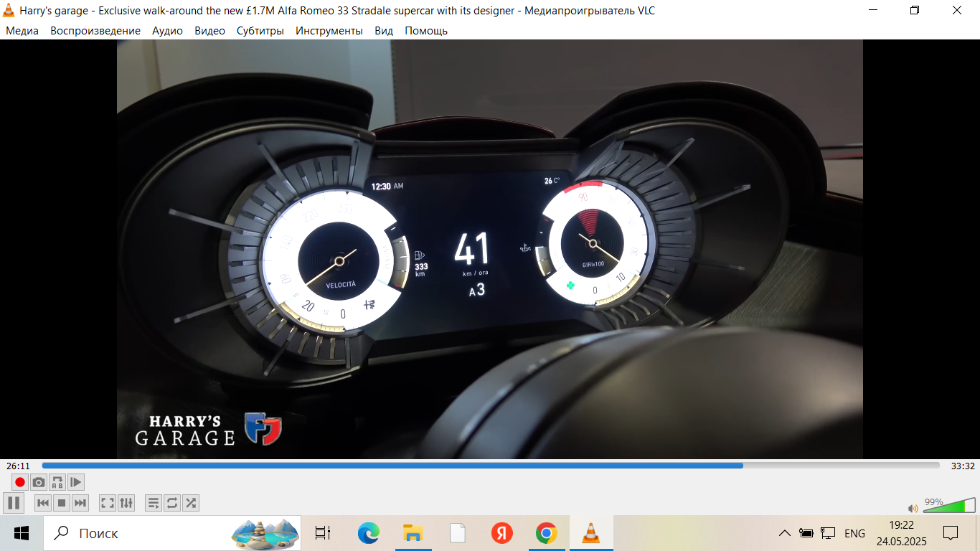Pause the video playback
This screenshot has width=980, height=551.
[13, 503]
